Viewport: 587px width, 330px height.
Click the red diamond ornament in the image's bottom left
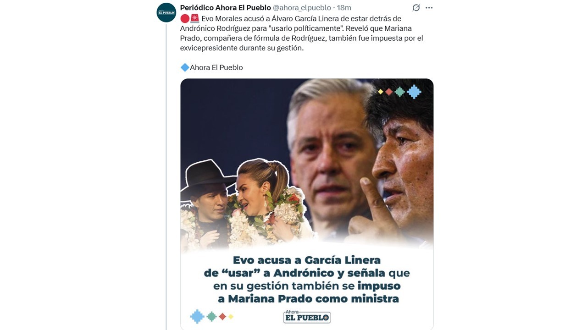point(222,316)
